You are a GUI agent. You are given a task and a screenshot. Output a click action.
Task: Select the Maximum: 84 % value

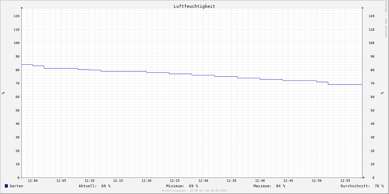pyautogui.click(x=269, y=186)
